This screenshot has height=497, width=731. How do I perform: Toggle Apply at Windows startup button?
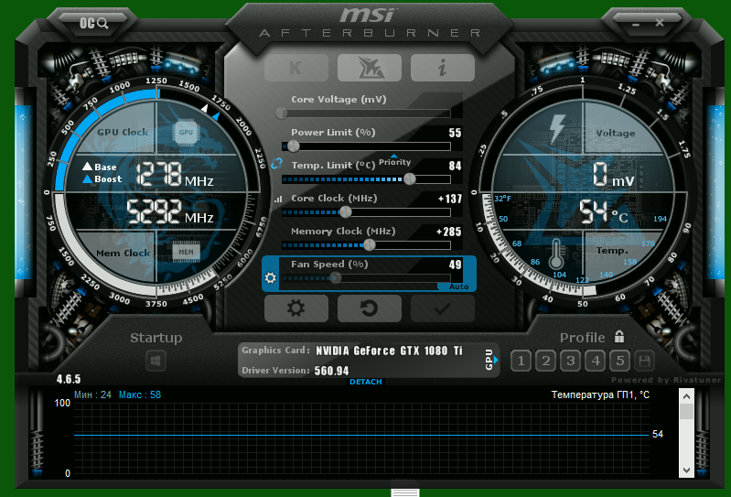[x=156, y=361]
